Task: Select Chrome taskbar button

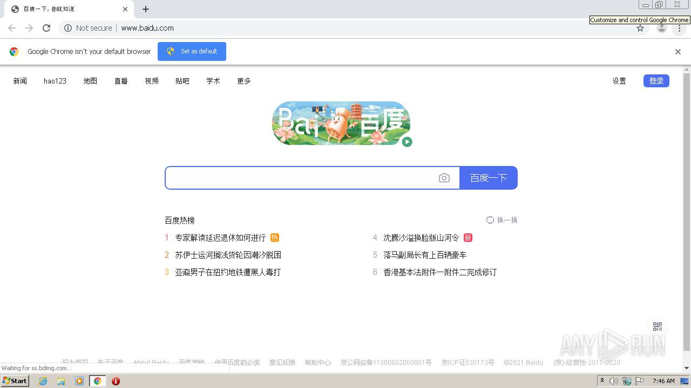Action: coord(98,381)
